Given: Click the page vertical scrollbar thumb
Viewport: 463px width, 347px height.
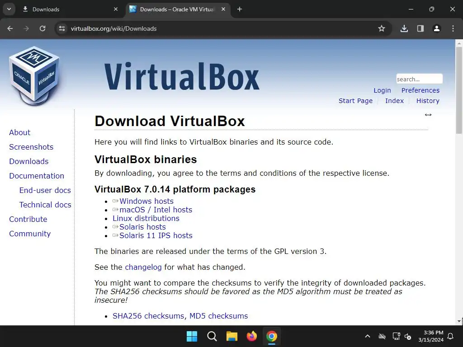Looking at the screenshot, I should 459,90.
